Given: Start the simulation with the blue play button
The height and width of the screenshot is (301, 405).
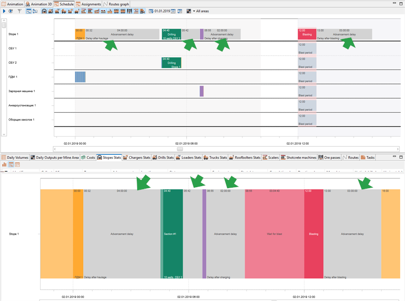Looking at the screenshot, I should (x=4, y=11).
